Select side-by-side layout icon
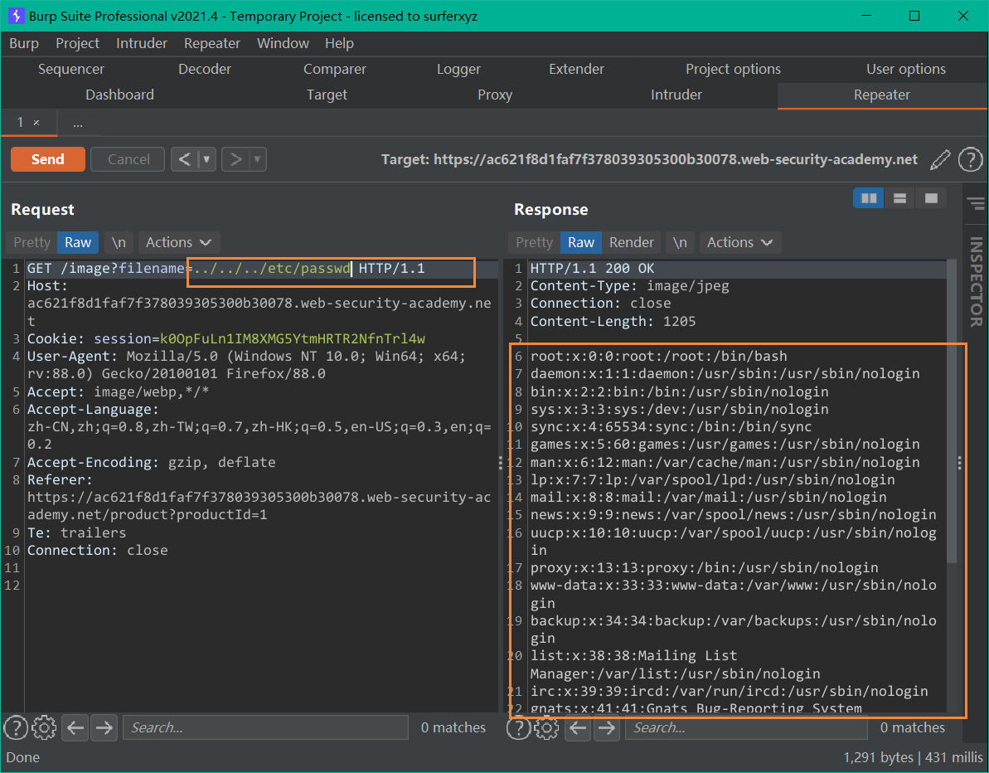The width and height of the screenshot is (989, 773). 869,198
